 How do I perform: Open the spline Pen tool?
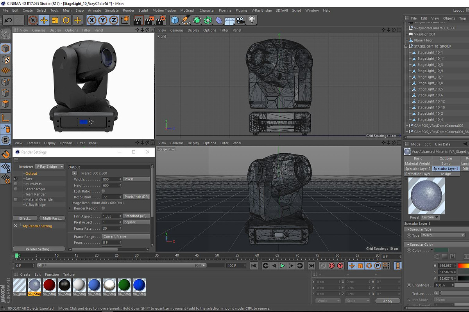[x=186, y=20]
